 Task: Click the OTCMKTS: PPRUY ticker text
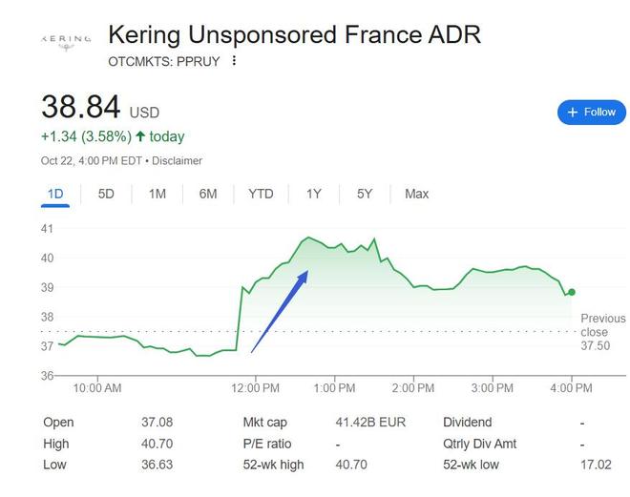click(x=164, y=61)
